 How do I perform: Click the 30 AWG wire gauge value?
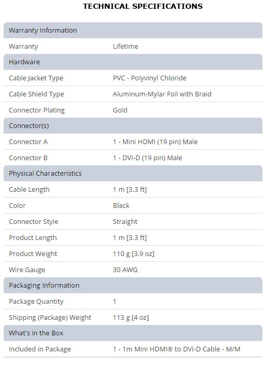(125, 270)
